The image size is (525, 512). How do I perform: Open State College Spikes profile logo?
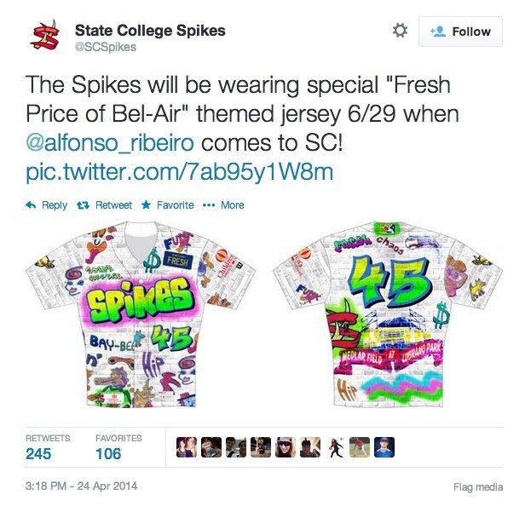[45, 36]
